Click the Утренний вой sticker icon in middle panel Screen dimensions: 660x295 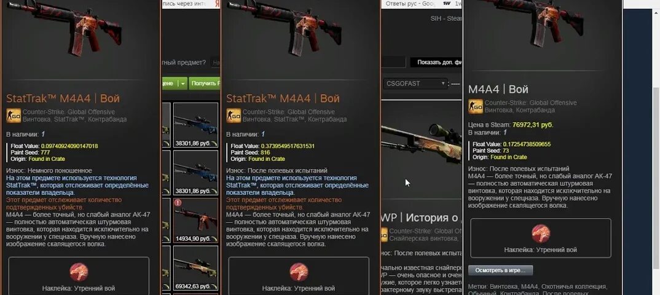tap(299, 272)
